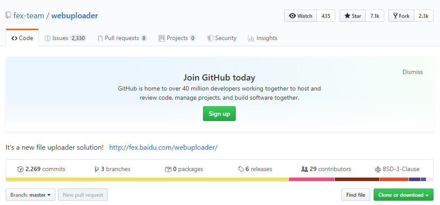The height and width of the screenshot is (205, 440).
Task: Click the green Sign up button
Action: coord(219,114)
